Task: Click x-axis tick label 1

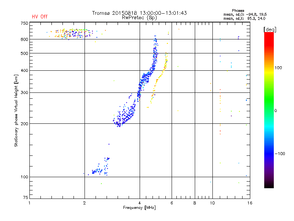Action: [x=29, y=203]
